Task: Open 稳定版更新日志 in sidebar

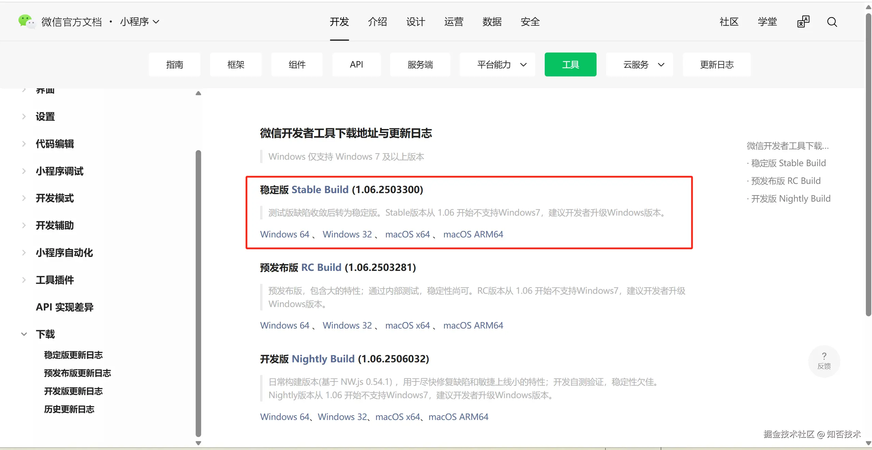Action: coord(73,355)
